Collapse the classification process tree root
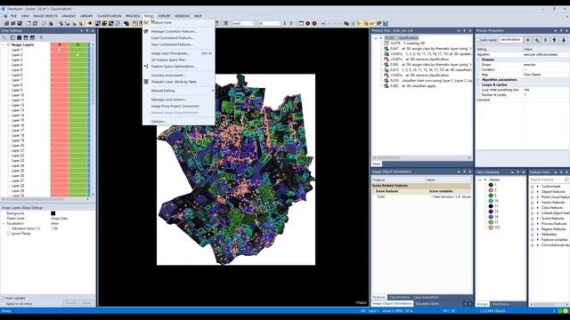 point(376,37)
